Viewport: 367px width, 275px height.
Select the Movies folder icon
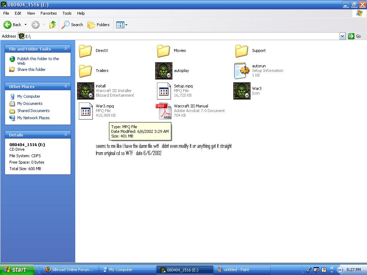tap(163, 51)
